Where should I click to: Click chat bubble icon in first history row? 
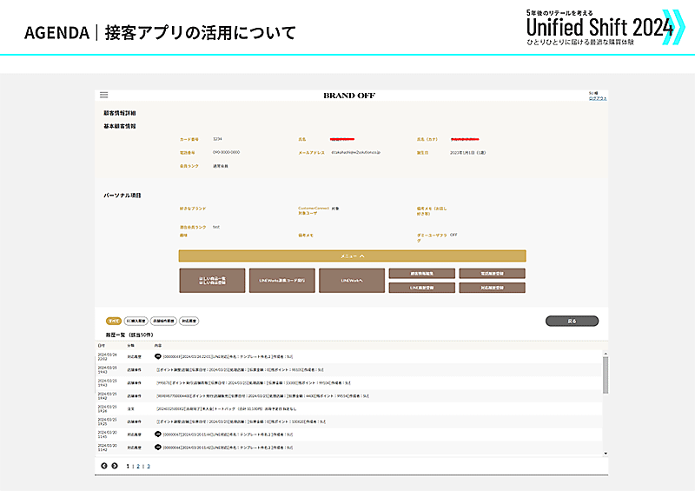[x=159, y=356]
